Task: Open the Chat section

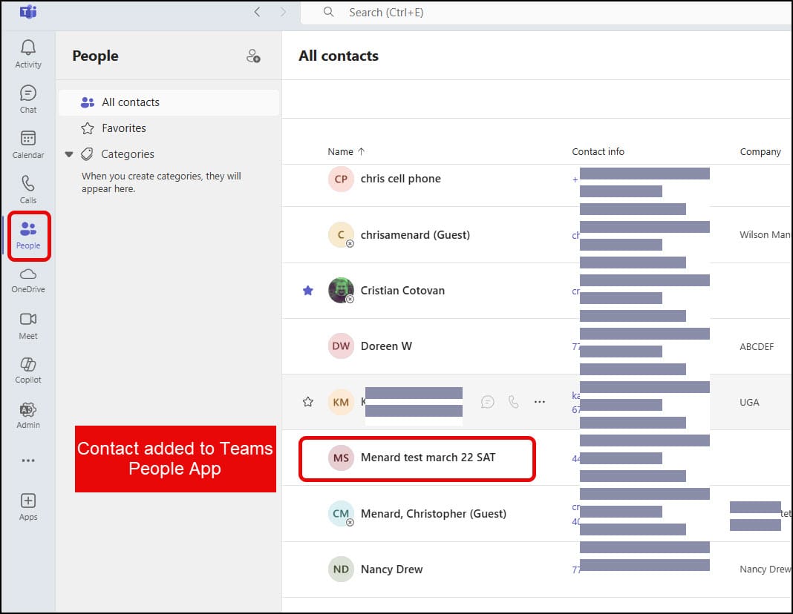Action: (x=27, y=98)
